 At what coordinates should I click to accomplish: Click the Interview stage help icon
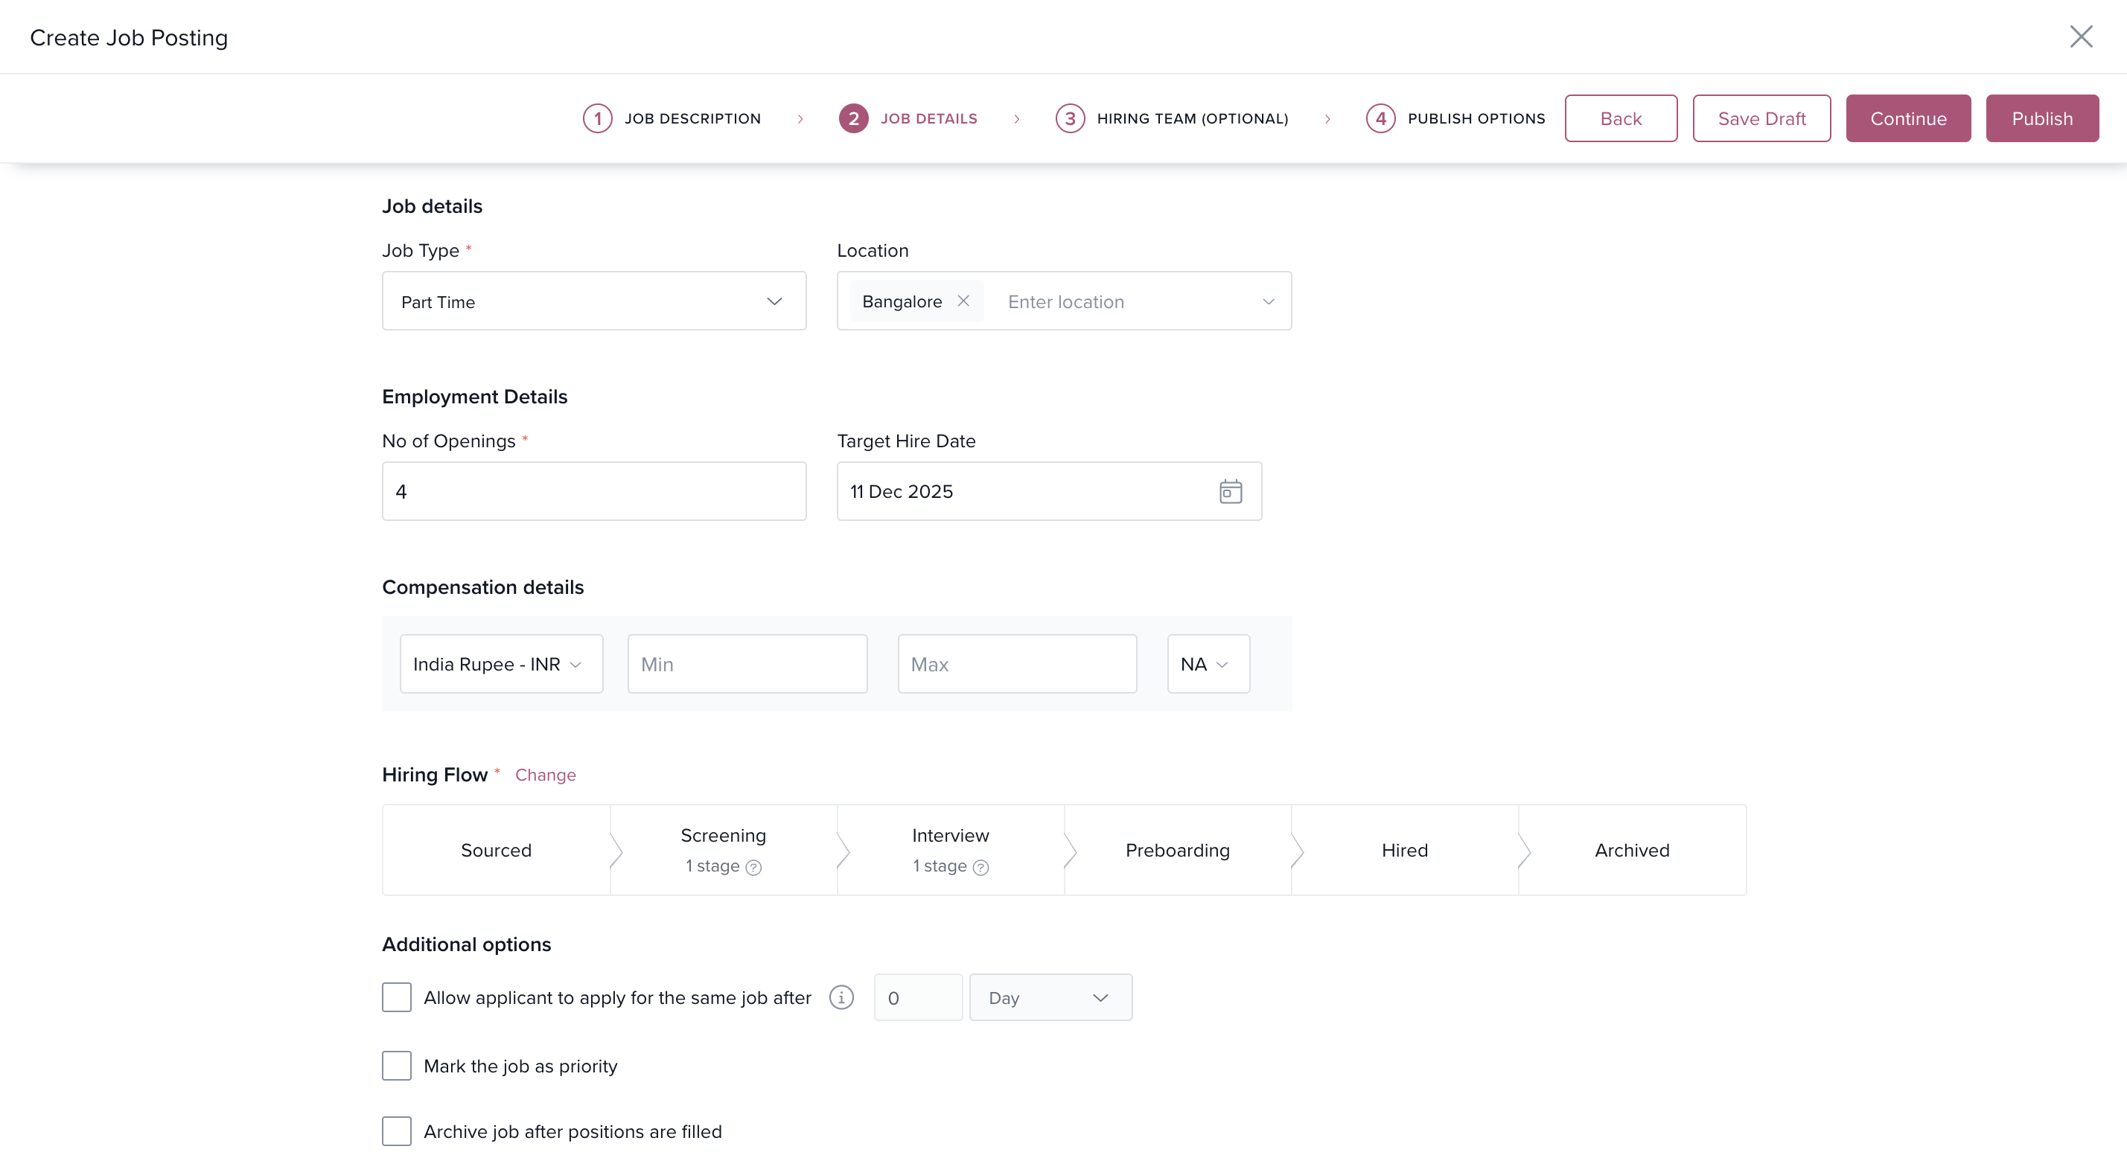980,867
